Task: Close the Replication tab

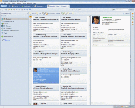Action: tap(32, 6)
